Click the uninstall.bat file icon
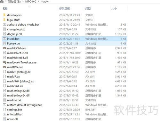 click(x=4, y=114)
